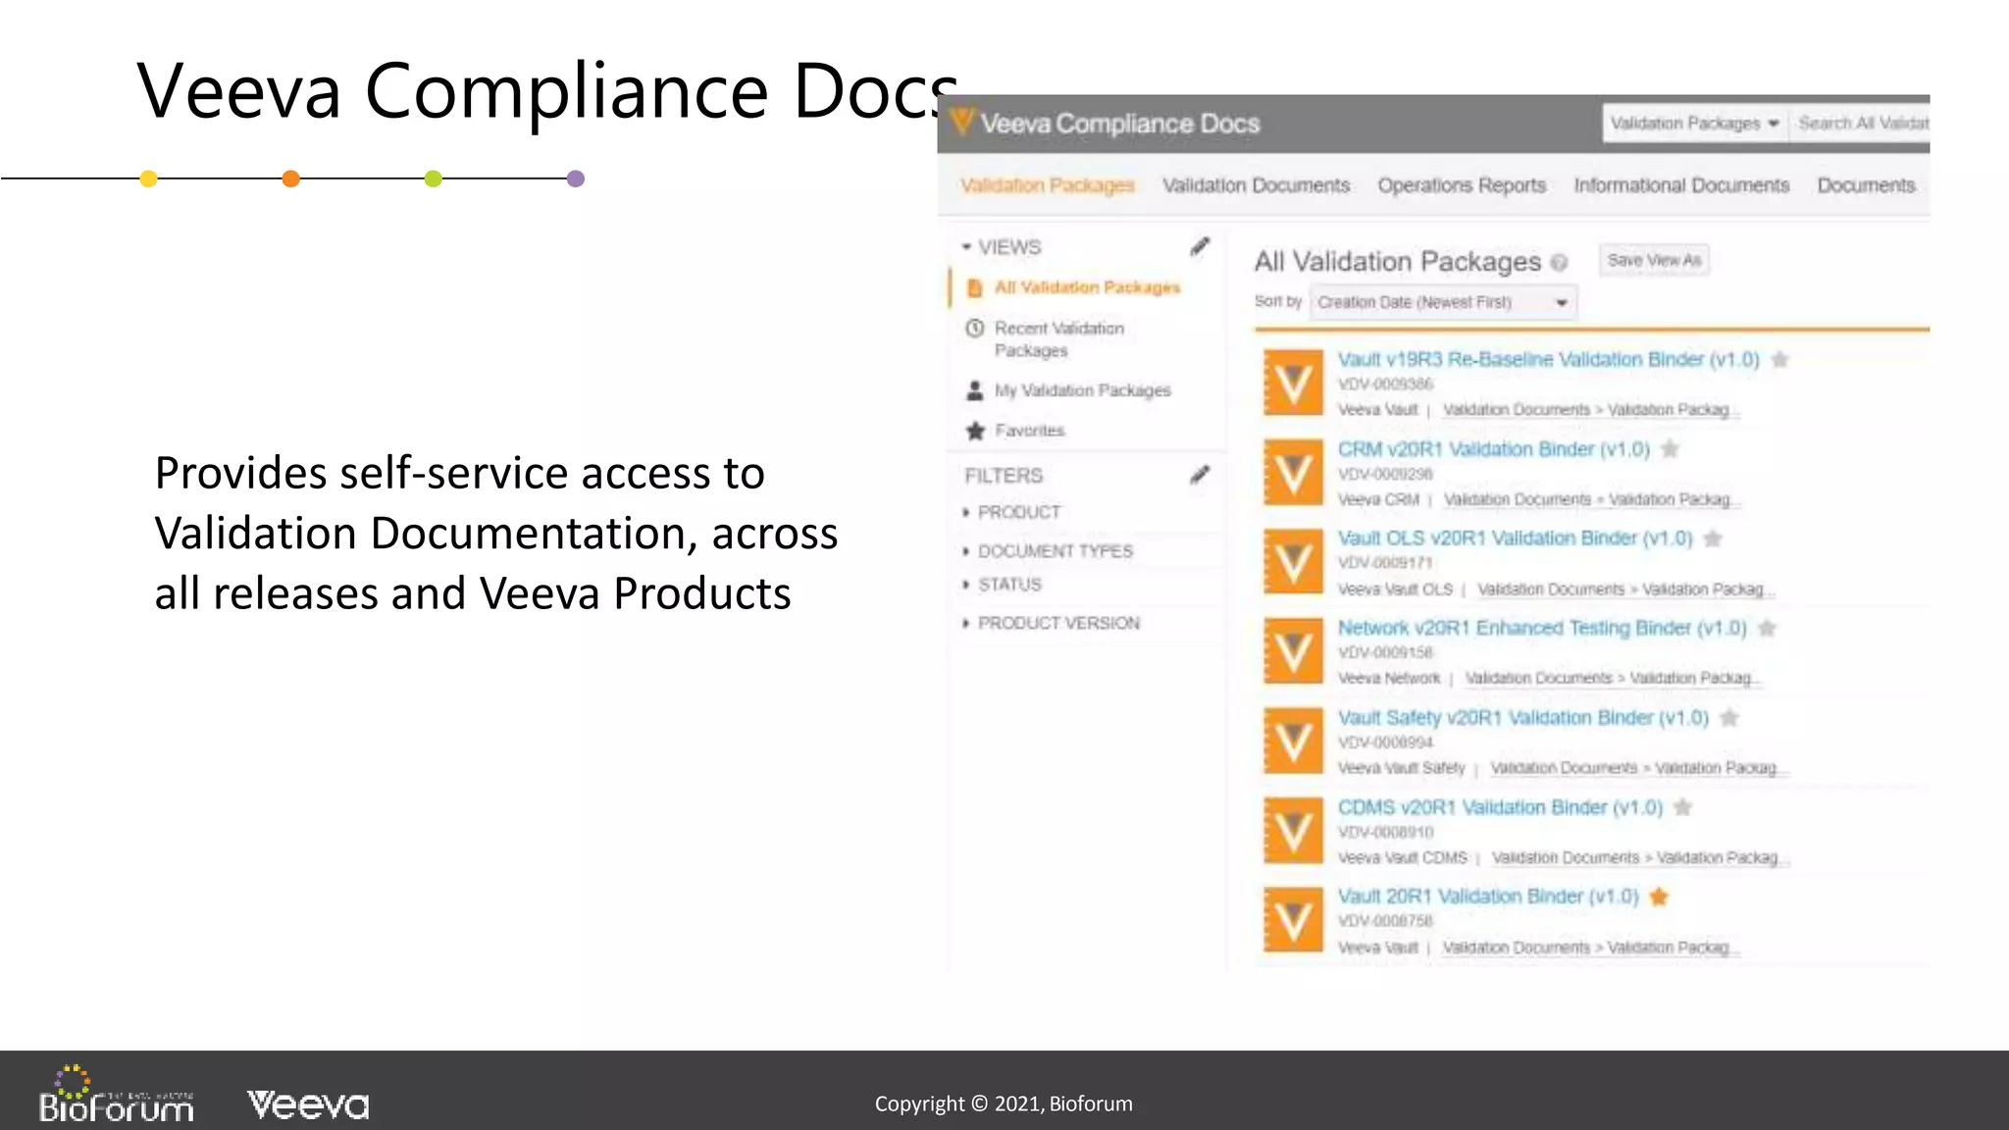Favorite the Vault OLS v20R1 Validation Binder
The height and width of the screenshot is (1130, 2009).
click(1714, 539)
